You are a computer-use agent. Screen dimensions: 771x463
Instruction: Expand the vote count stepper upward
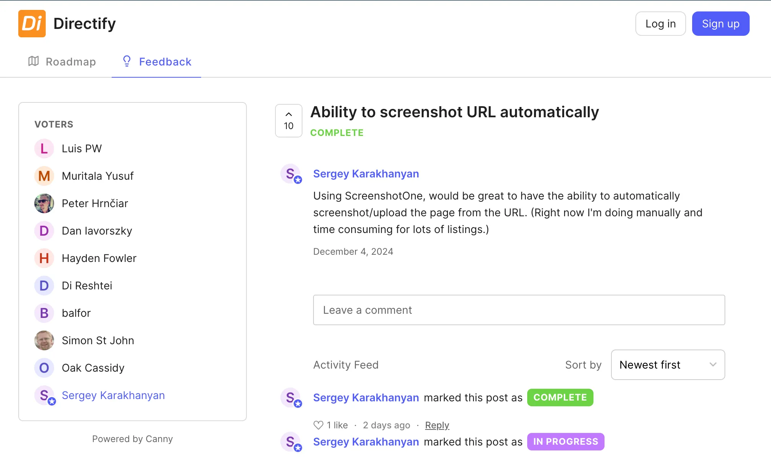click(x=289, y=113)
